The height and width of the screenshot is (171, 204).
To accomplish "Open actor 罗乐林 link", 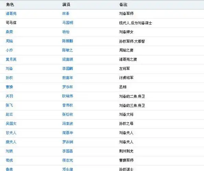I will 68,87.
